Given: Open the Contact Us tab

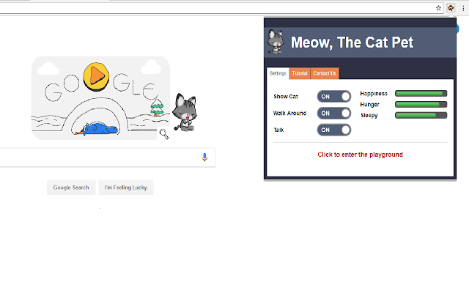Looking at the screenshot, I should point(325,73).
